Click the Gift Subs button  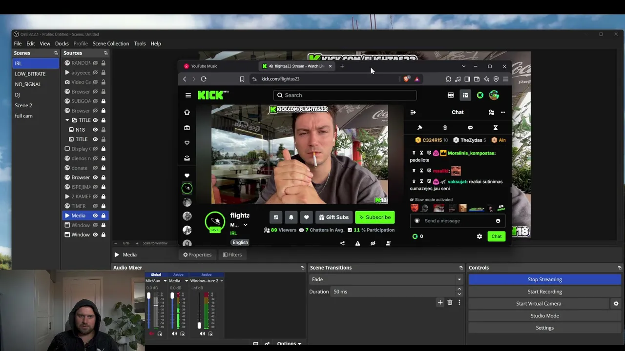(x=333, y=217)
